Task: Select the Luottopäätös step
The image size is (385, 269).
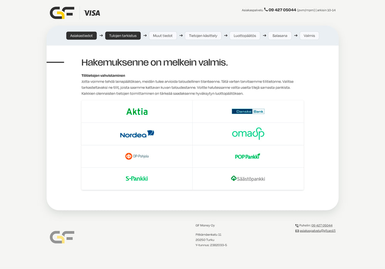Action: coord(245,36)
